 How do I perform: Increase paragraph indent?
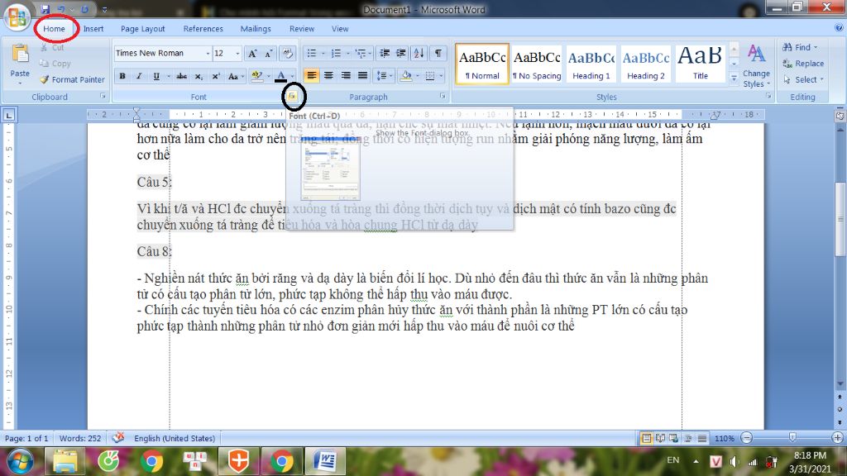click(x=401, y=54)
